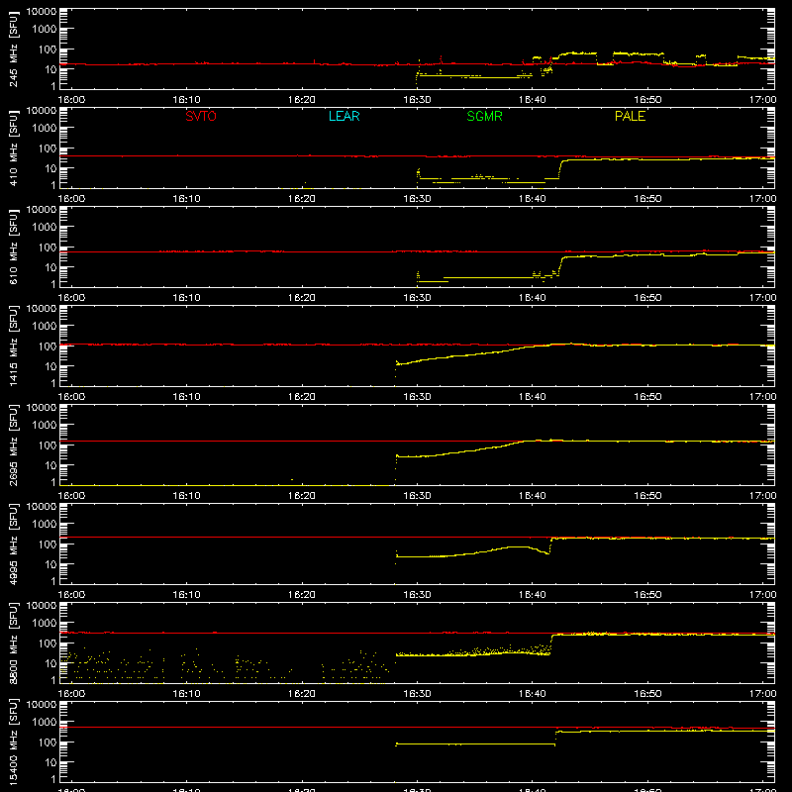Viewport: 792px width, 792px height.
Task: Click the 16:30 tick label under 1415 MHz panel
Action: 417,397
